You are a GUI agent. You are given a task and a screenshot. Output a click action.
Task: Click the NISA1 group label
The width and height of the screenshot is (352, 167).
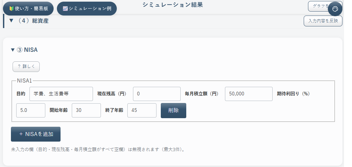click(24, 81)
